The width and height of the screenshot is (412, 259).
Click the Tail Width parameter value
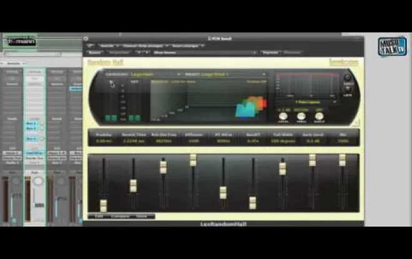click(x=283, y=141)
